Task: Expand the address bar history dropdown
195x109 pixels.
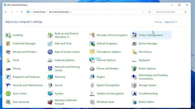Action: click(143, 12)
